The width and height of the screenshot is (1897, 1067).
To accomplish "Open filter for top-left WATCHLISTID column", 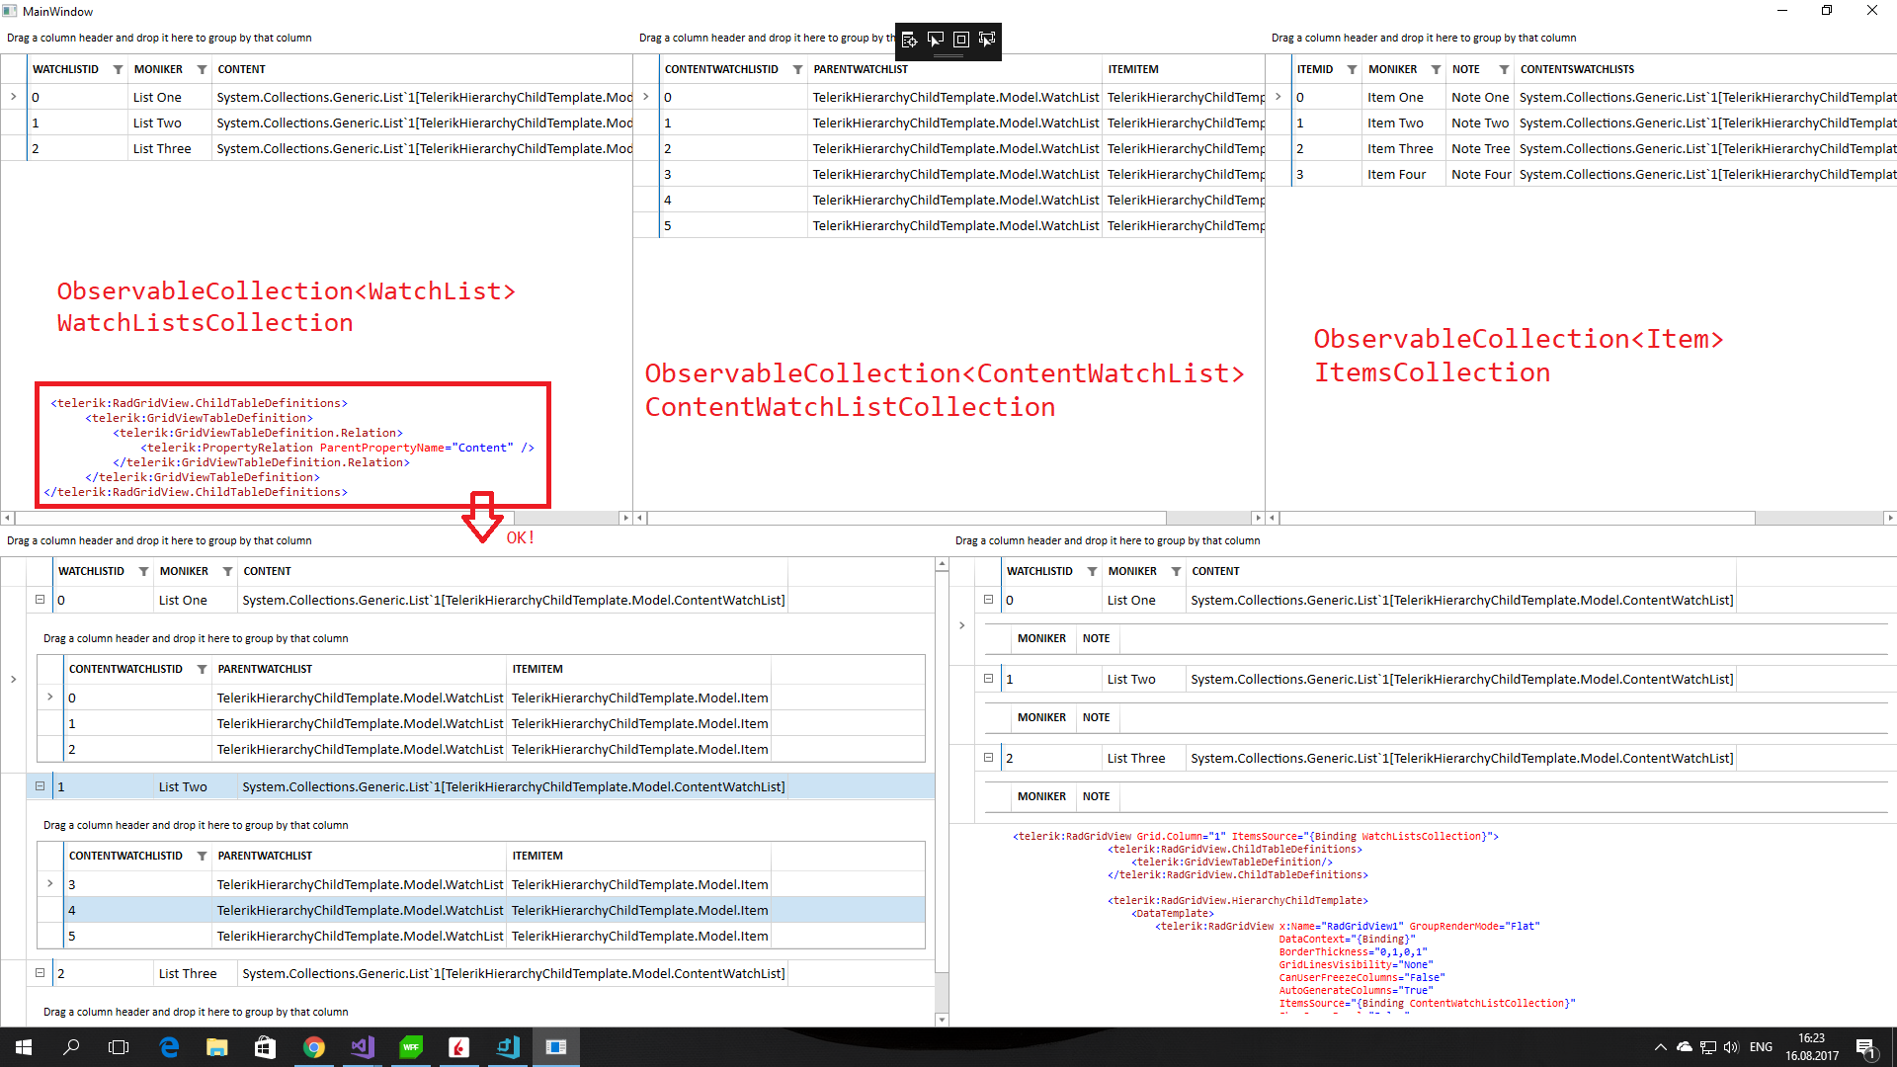I will point(118,69).
